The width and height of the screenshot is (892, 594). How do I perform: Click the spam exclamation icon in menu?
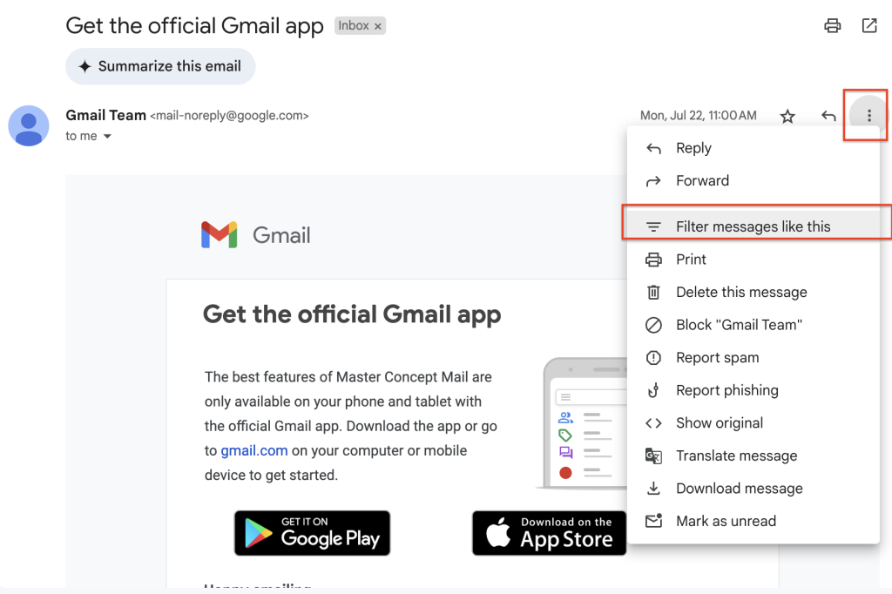coord(653,358)
